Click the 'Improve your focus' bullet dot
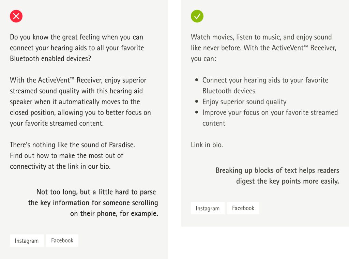 197,112
